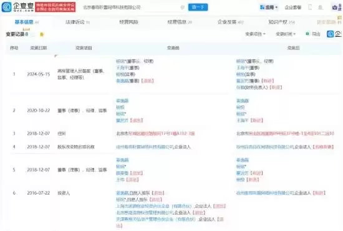Clear search text with the grey X icon
343x231 pixels.
pyautogui.click(x=183, y=7)
